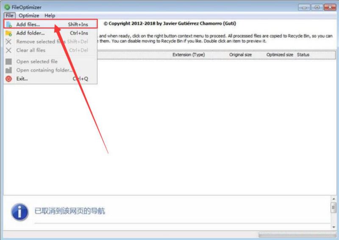Click the Remove selected files X icon
This screenshot has height=240, width=339.
(x=8, y=41)
